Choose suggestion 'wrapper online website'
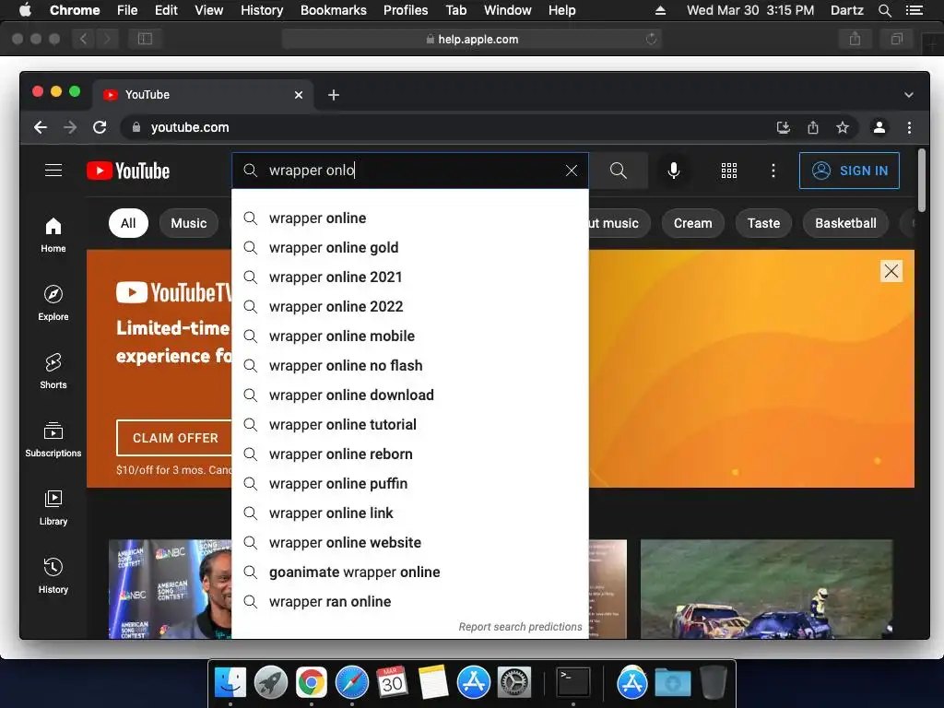Image resolution: width=944 pixels, height=708 pixels. coord(410,542)
